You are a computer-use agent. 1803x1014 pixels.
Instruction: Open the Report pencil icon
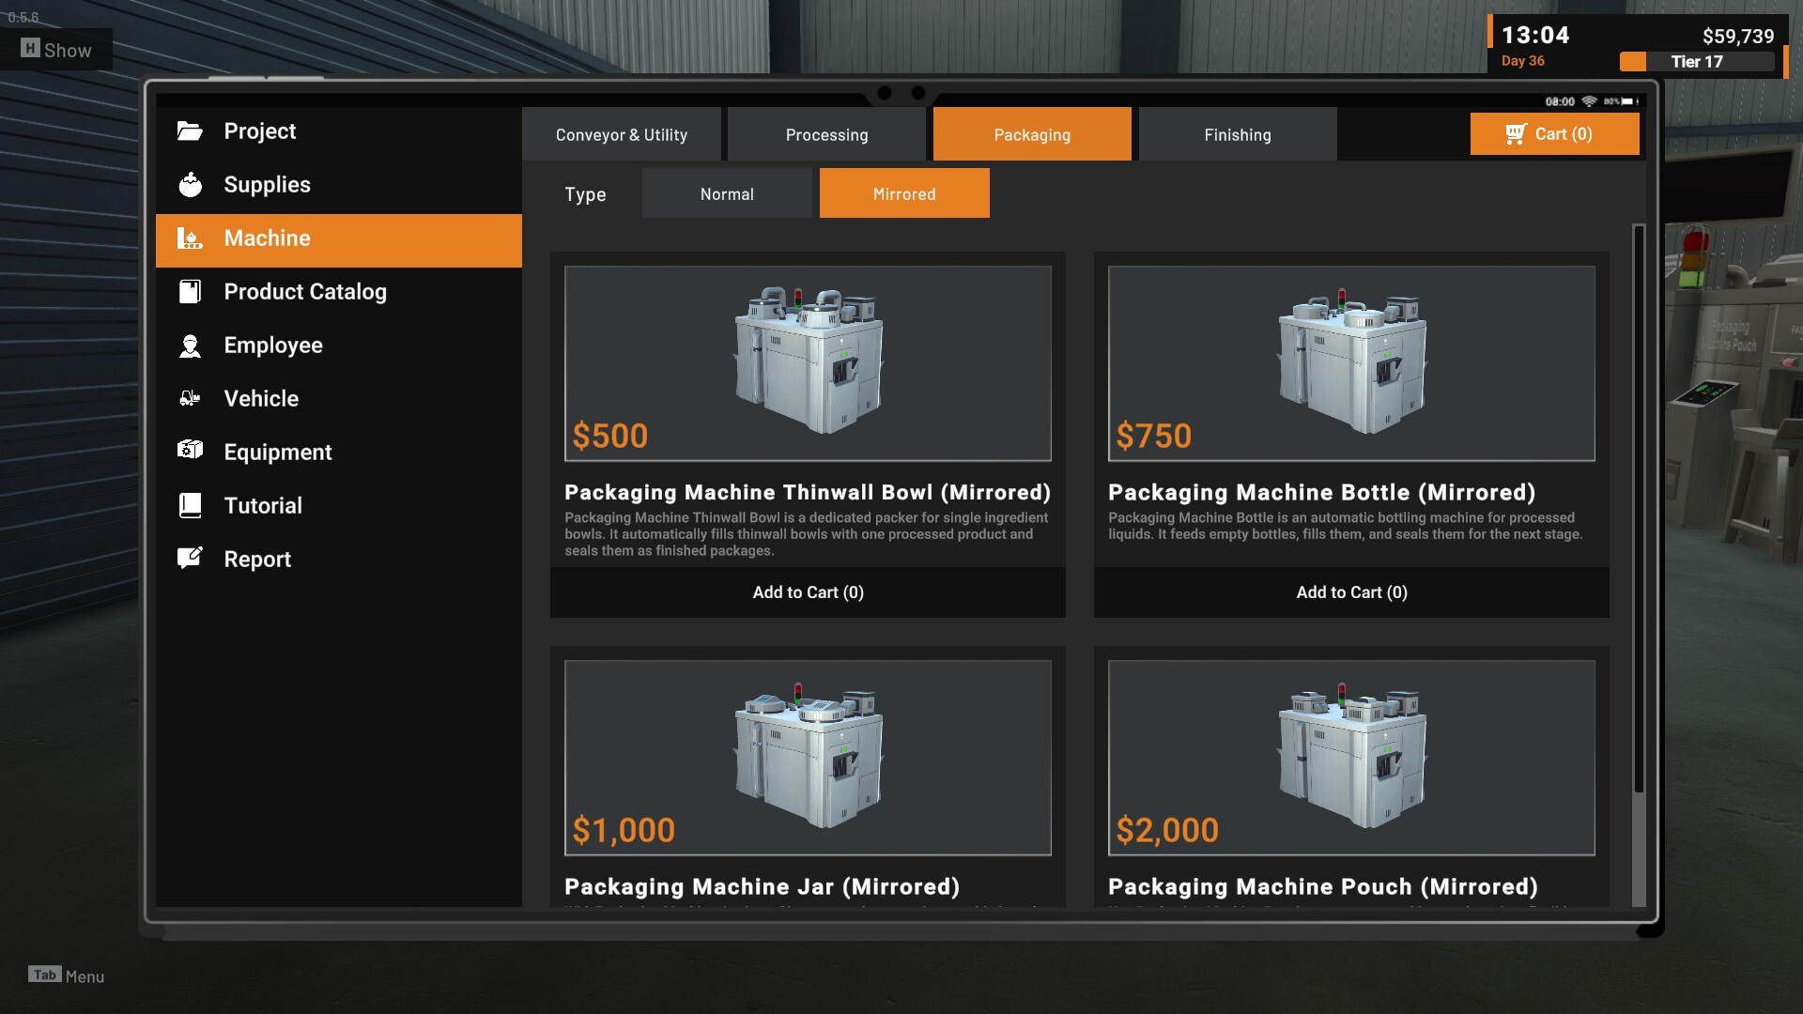click(190, 559)
